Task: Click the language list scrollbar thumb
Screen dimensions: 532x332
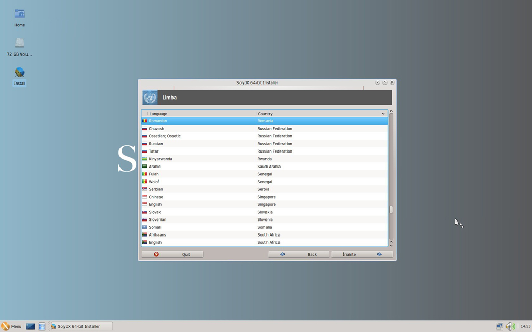Action: (391, 210)
